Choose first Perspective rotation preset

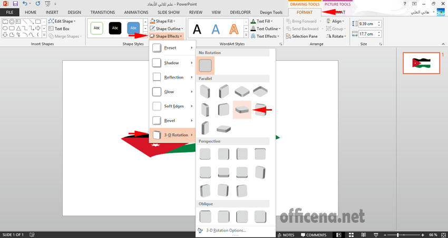point(205,154)
